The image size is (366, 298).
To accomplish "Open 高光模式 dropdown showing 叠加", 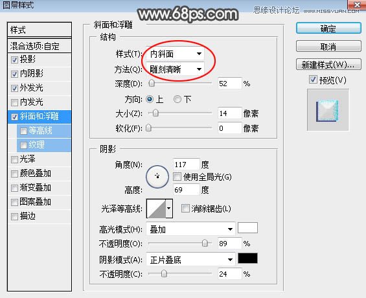I will click(190, 229).
